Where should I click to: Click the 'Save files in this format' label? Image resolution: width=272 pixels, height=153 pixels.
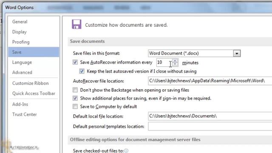tap(96, 53)
